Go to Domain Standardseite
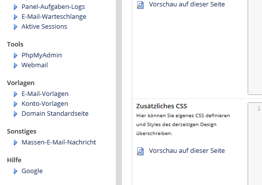 click(x=55, y=114)
